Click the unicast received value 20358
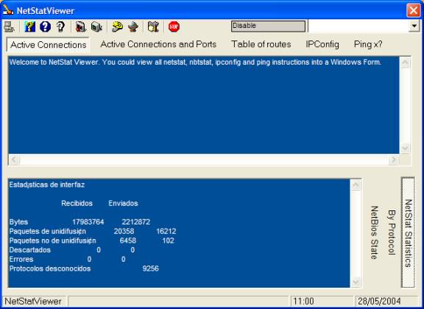 click(124, 232)
